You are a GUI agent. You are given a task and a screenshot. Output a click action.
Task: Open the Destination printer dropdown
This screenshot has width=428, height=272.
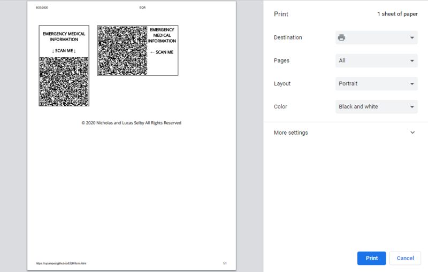377,37
